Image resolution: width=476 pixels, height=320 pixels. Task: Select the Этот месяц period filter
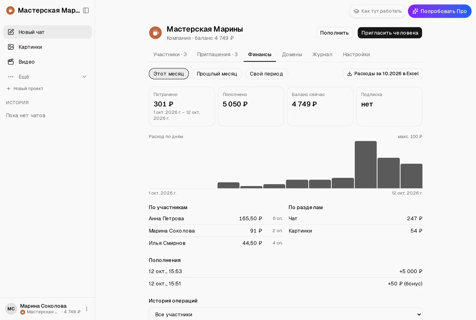[169, 74]
